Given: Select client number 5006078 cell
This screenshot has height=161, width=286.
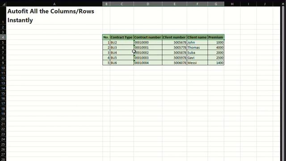Looking at the screenshot, I should point(175,63).
